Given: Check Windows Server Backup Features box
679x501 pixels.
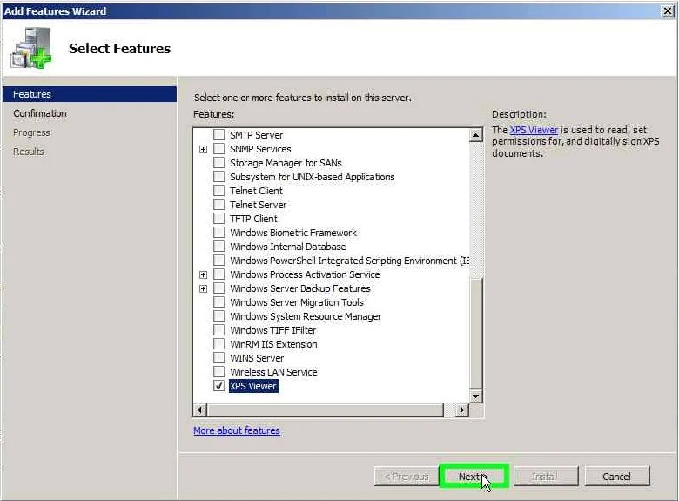Looking at the screenshot, I should 219,288.
